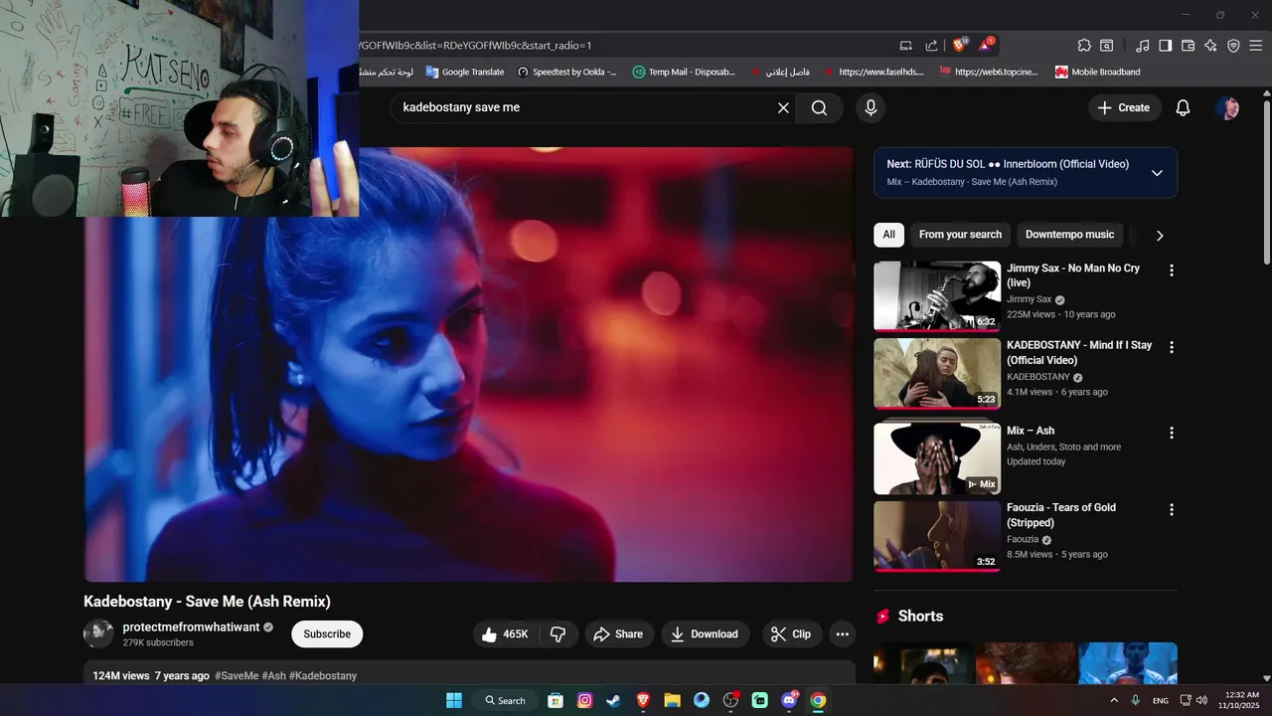Open Brave Wallet icon
Screen dimensions: 1272x716
click(x=1188, y=45)
